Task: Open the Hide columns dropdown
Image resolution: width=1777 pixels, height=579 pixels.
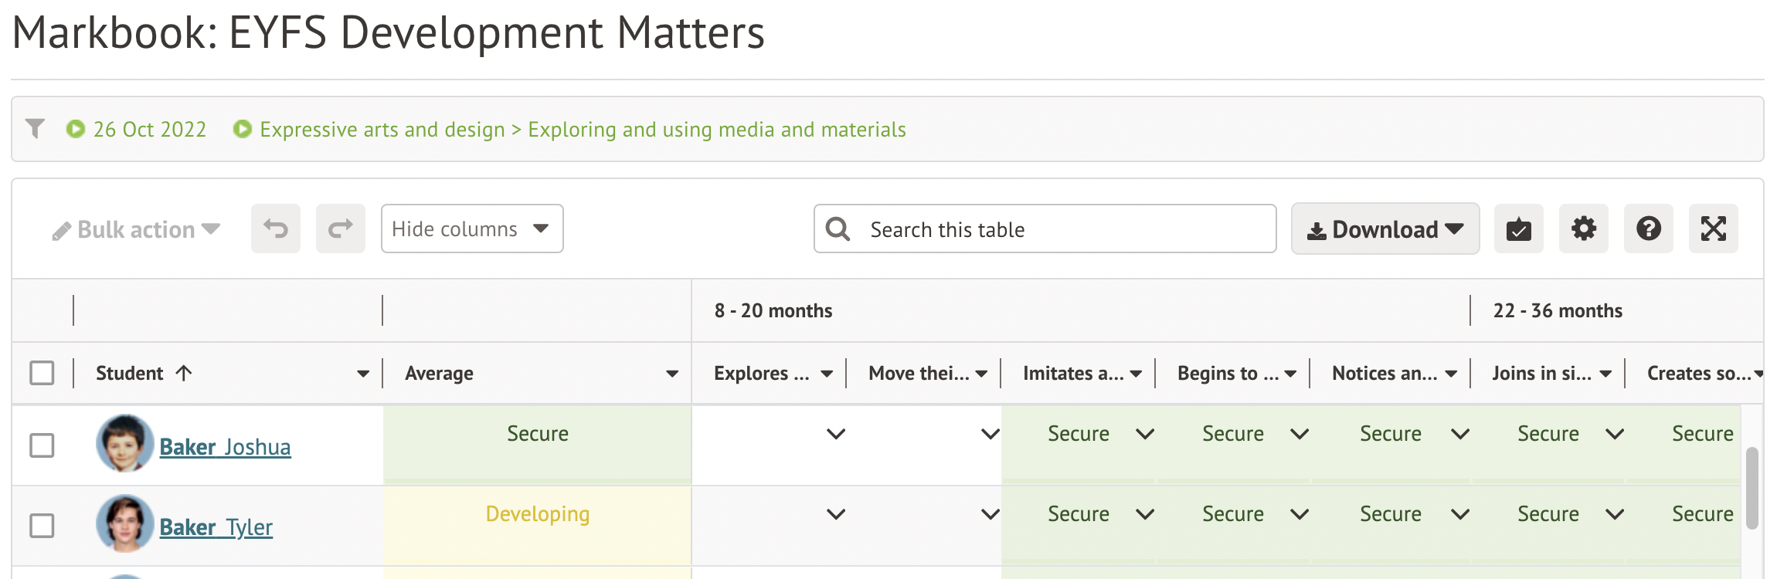Action: click(471, 229)
